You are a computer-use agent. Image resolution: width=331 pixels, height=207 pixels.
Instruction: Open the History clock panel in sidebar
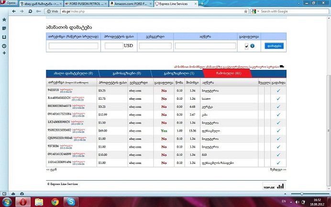tap(4, 46)
